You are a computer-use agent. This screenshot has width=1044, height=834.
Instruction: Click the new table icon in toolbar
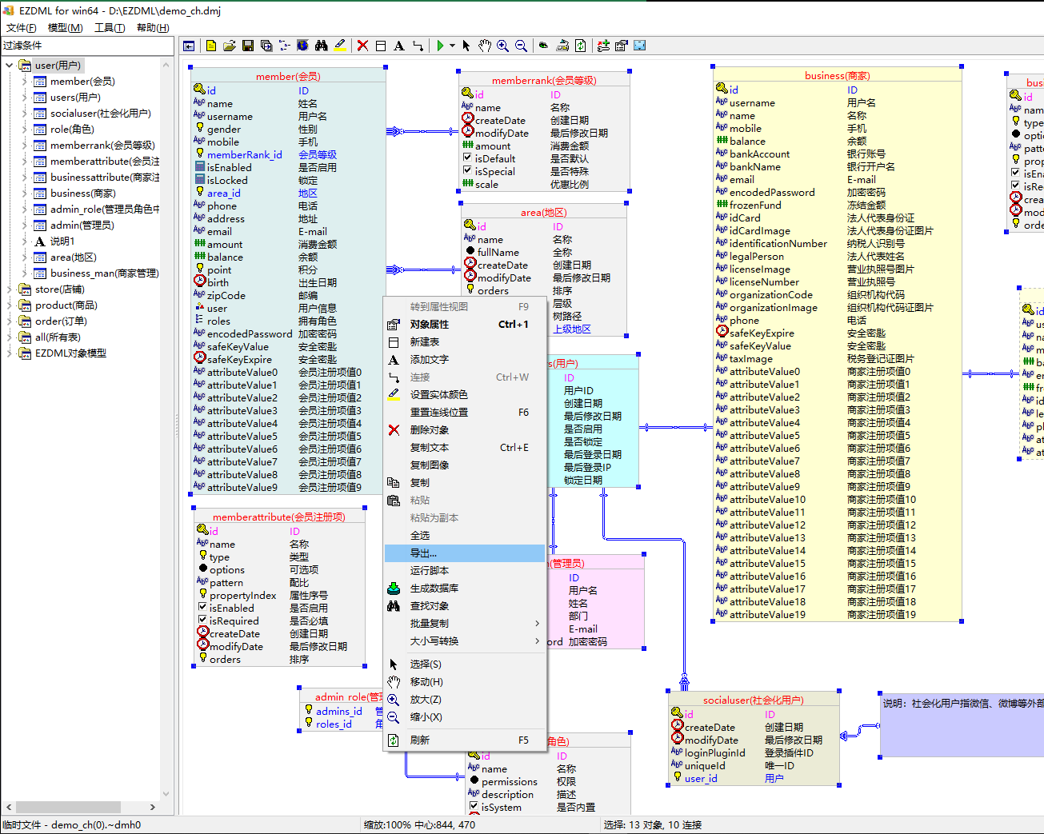tap(381, 46)
